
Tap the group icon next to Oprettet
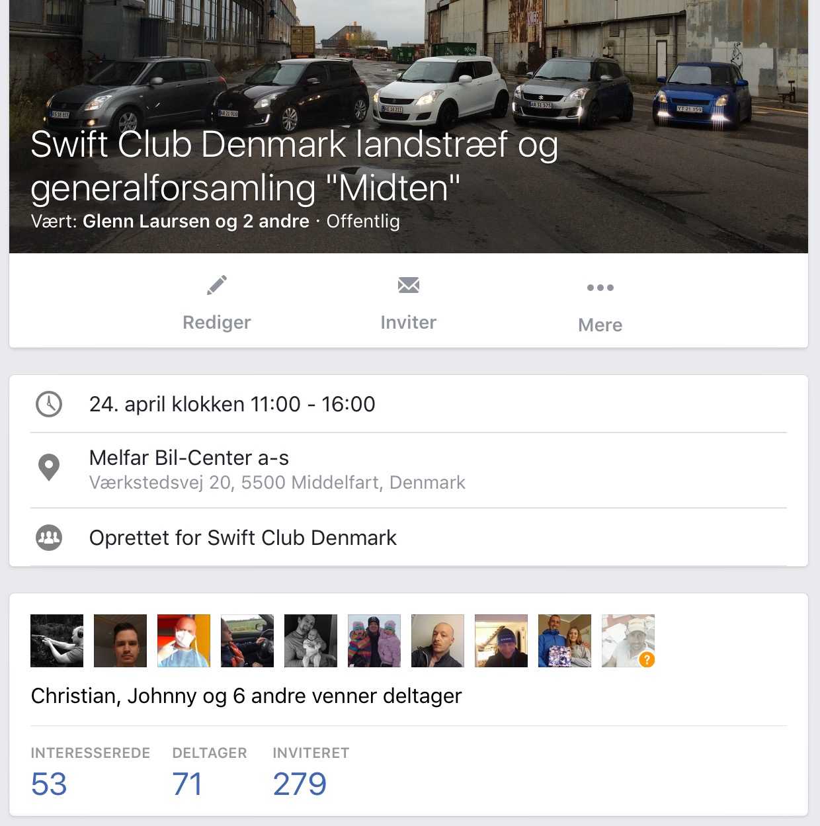click(49, 538)
